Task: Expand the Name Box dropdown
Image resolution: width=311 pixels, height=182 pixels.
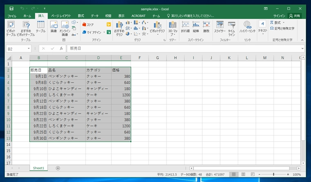Action: coord(29,48)
